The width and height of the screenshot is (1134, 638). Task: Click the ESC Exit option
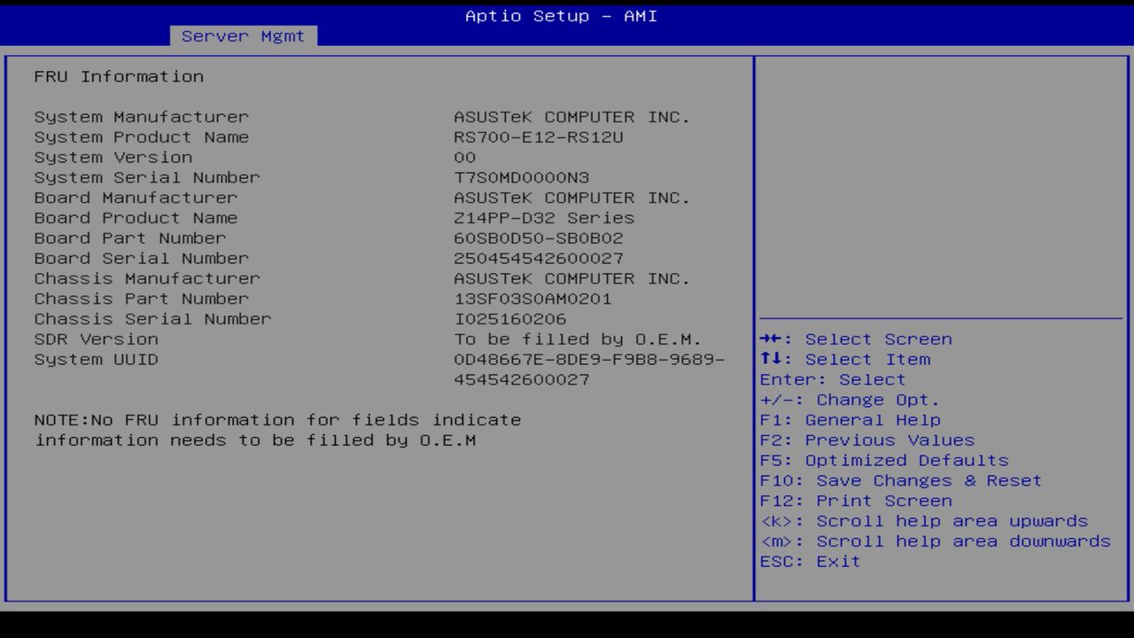tap(810, 561)
